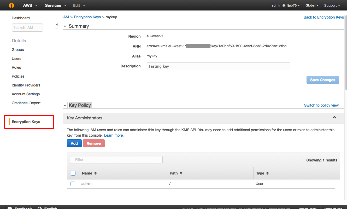Click the Key Administrators panel title
This screenshot has height=209, width=347.
click(x=85, y=118)
